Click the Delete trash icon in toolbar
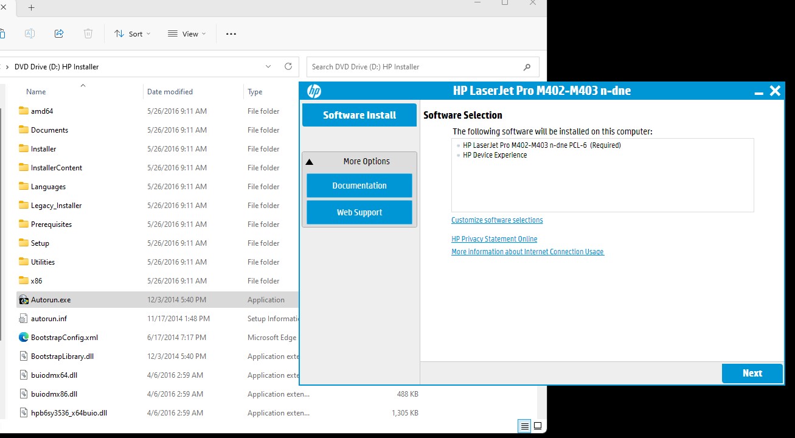This screenshot has height=438, width=795. coord(88,34)
